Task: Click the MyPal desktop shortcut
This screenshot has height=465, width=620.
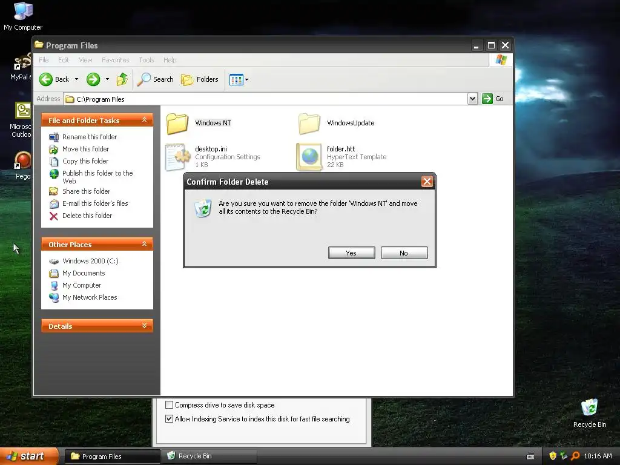Action: [x=21, y=66]
